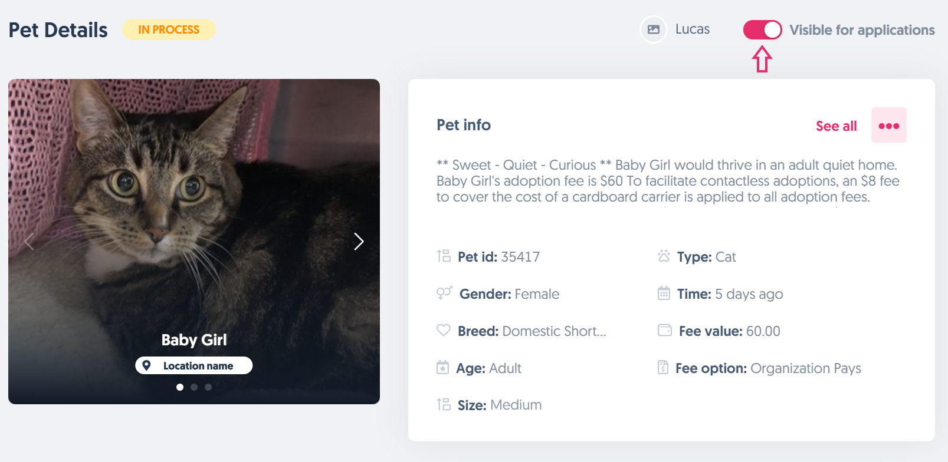Click the document icon beside Fee option
Screen dimensions: 948x462
pyautogui.click(x=663, y=368)
